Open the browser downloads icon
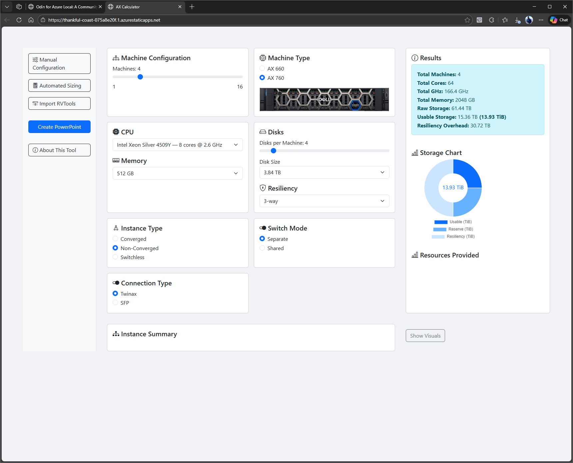573x463 pixels. pos(517,20)
